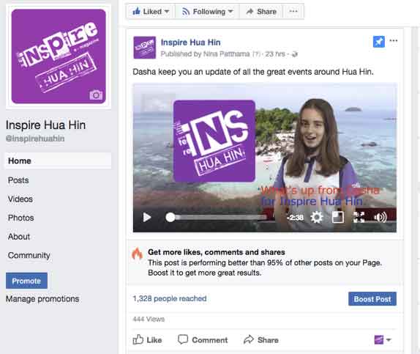Open the post's three-dot options menu
420x354 pixels.
(x=394, y=41)
